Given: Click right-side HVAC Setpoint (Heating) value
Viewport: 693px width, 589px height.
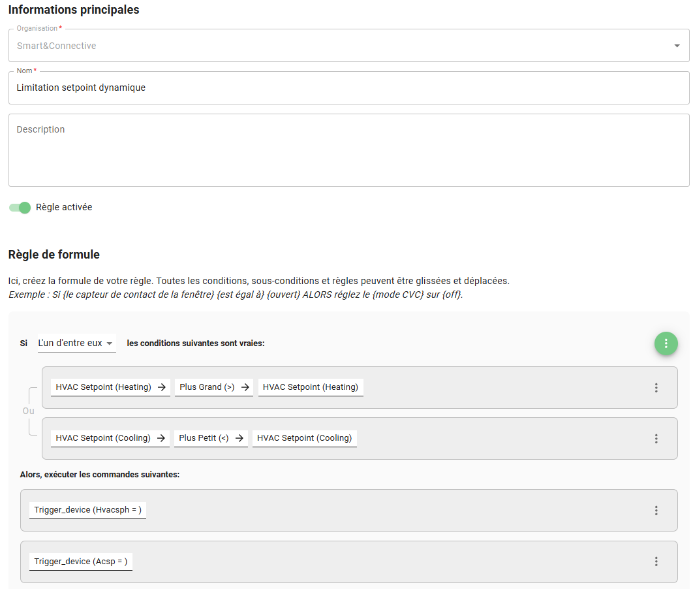Looking at the screenshot, I should pyautogui.click(x=311, y=387).
